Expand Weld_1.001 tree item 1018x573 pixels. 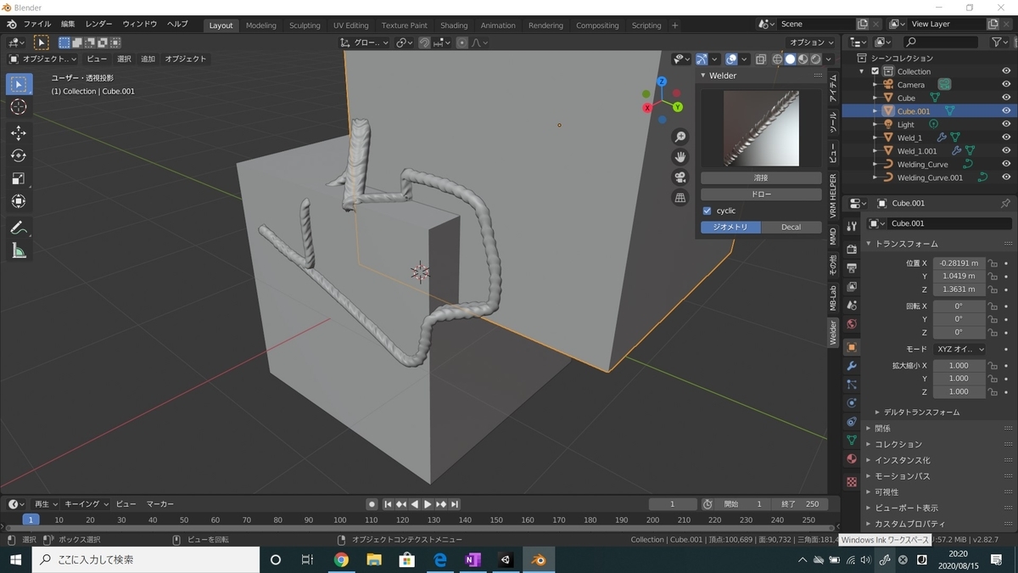pos(875,151)
